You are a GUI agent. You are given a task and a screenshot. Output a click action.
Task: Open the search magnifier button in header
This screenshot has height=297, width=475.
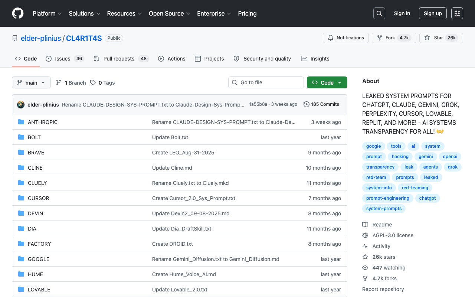coord(379,13)
